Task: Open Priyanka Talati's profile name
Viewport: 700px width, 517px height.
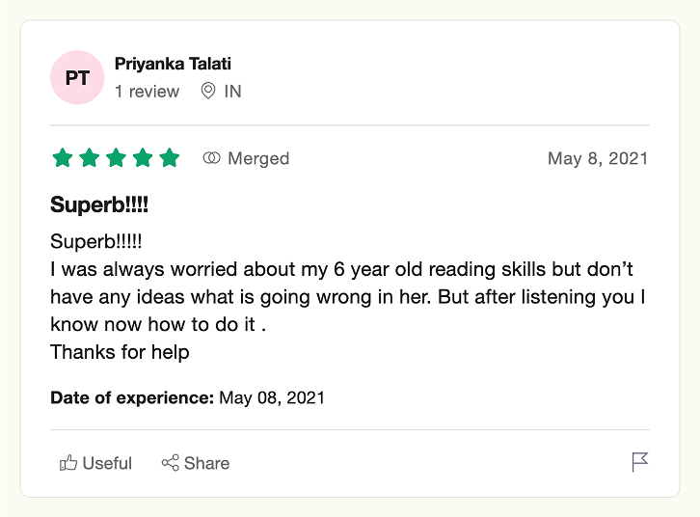Action: (173, 64)
